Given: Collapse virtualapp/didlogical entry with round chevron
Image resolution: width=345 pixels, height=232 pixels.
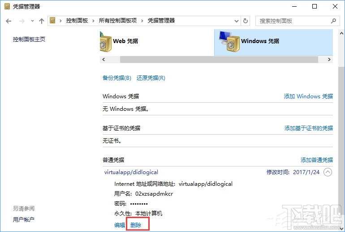Looking at the screenshot, I should point(328,172).
